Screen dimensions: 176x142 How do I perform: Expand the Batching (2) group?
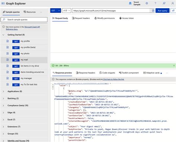coord(3,99)
